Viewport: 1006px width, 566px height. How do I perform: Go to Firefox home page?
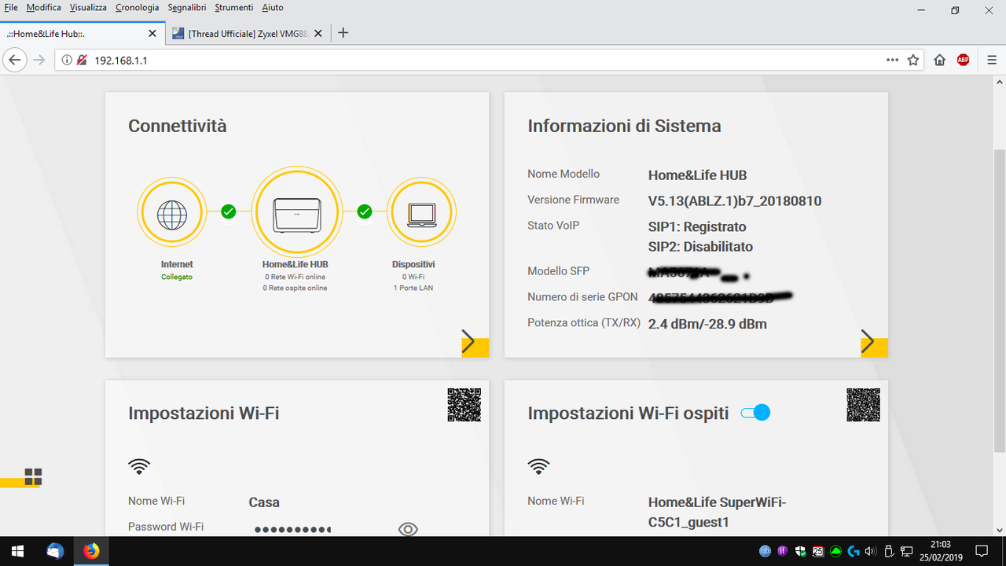pos(940,60)
